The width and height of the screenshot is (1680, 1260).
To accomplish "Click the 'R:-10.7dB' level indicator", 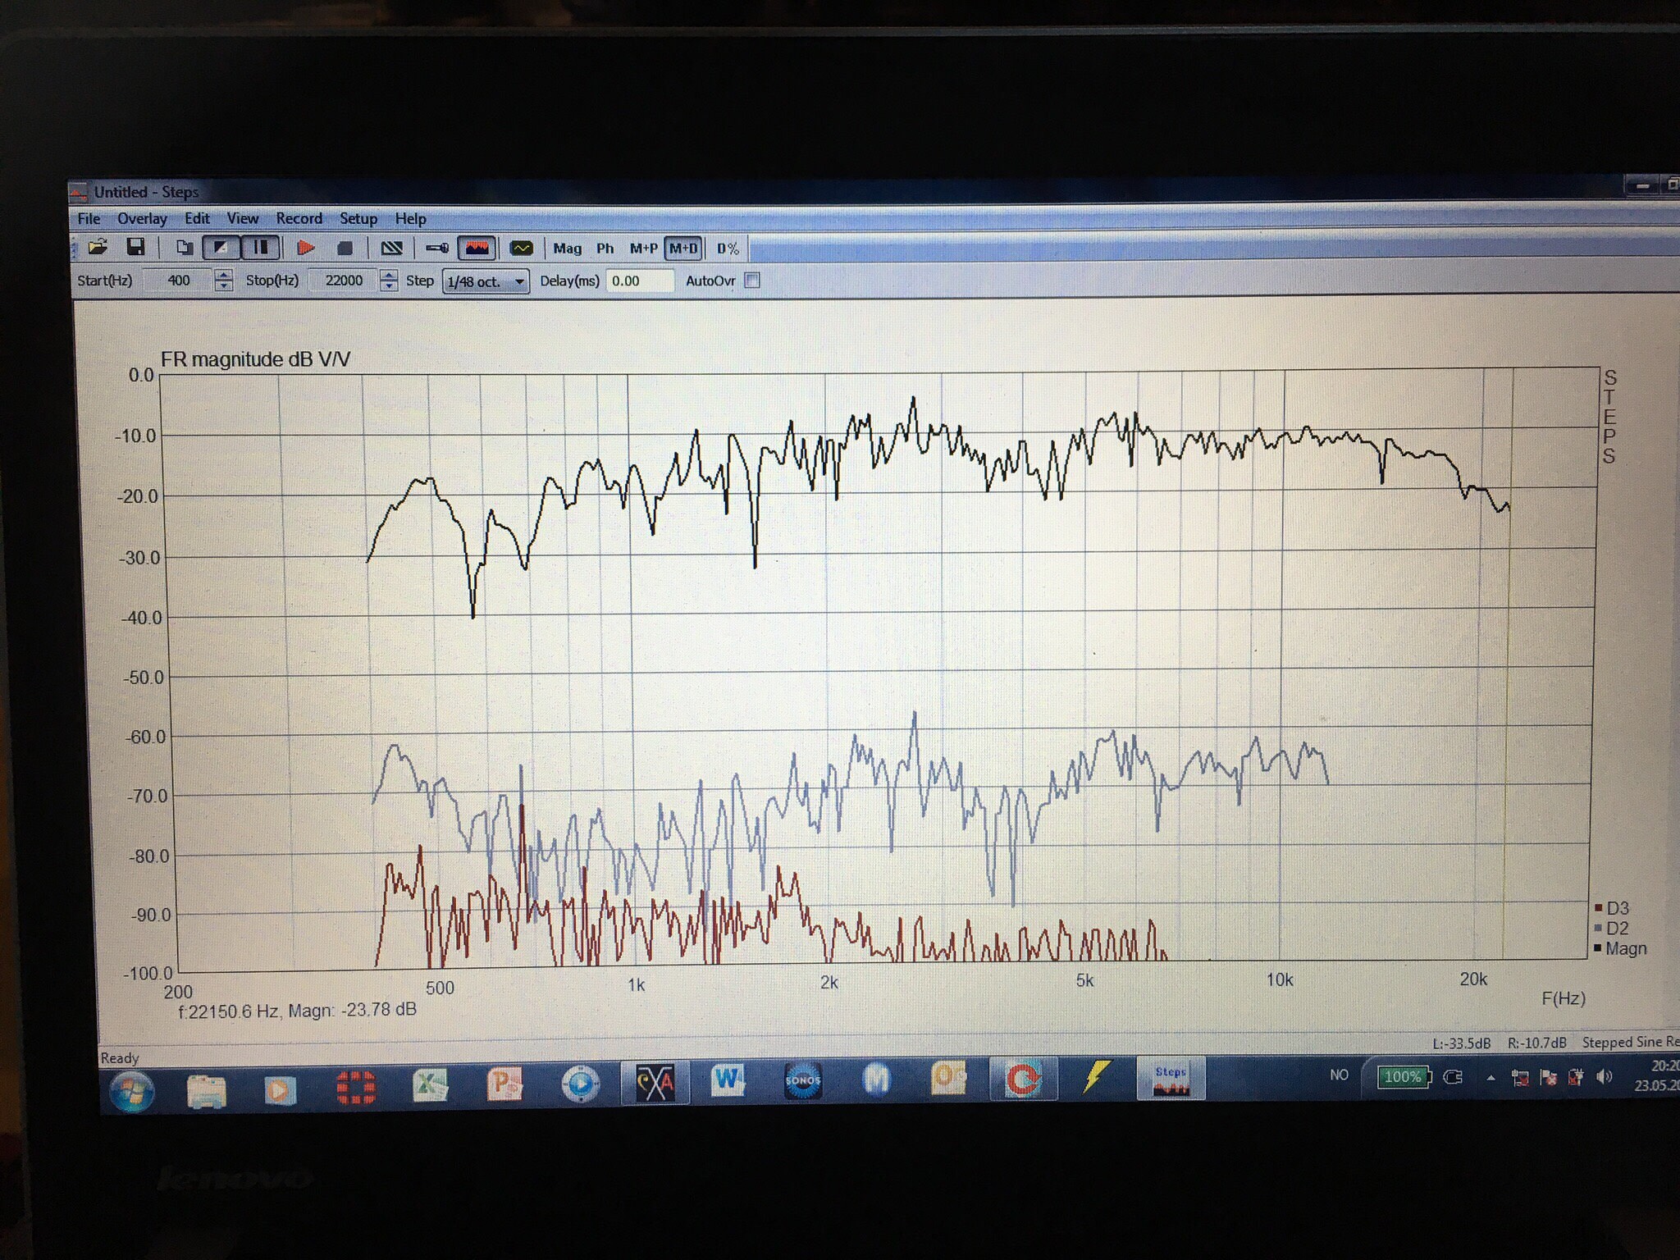I will pyautogui.click(x=1536, y=1043).
